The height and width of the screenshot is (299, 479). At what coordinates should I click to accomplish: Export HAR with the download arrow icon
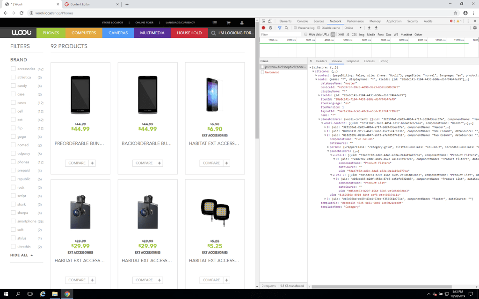tap(376, 28)
